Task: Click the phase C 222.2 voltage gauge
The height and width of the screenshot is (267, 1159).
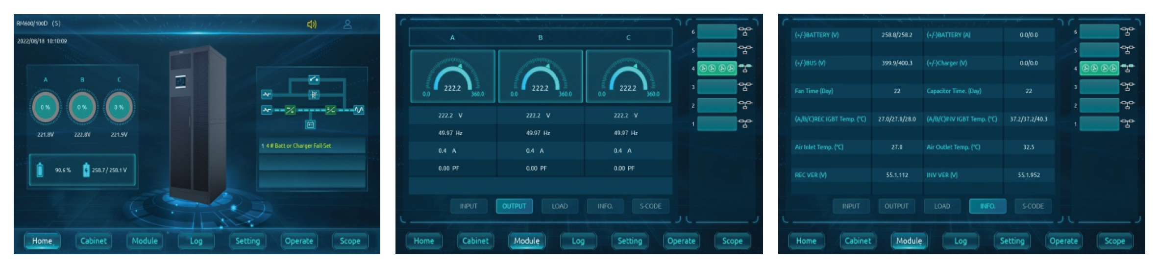Action: pos(628,77)
